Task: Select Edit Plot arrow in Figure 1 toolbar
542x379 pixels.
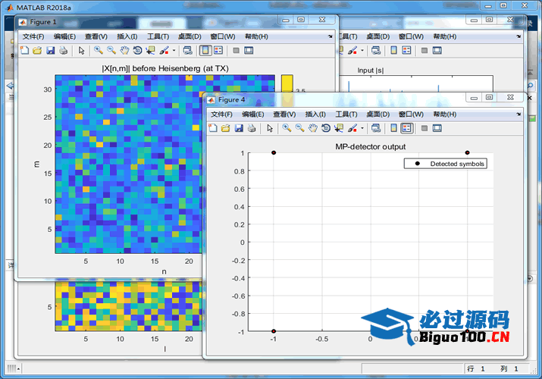Action: [82, 51]
